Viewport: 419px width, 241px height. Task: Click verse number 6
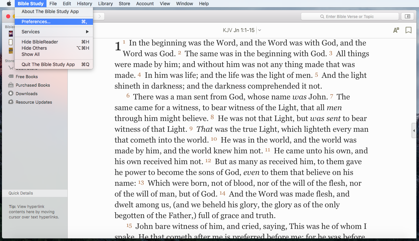click(128, 96)
